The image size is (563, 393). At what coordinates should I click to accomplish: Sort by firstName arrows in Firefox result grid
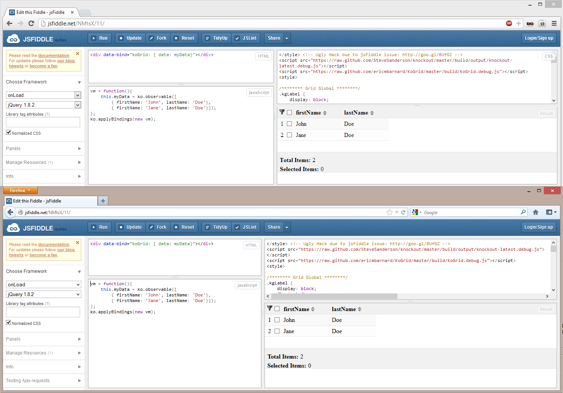[313, 309]
